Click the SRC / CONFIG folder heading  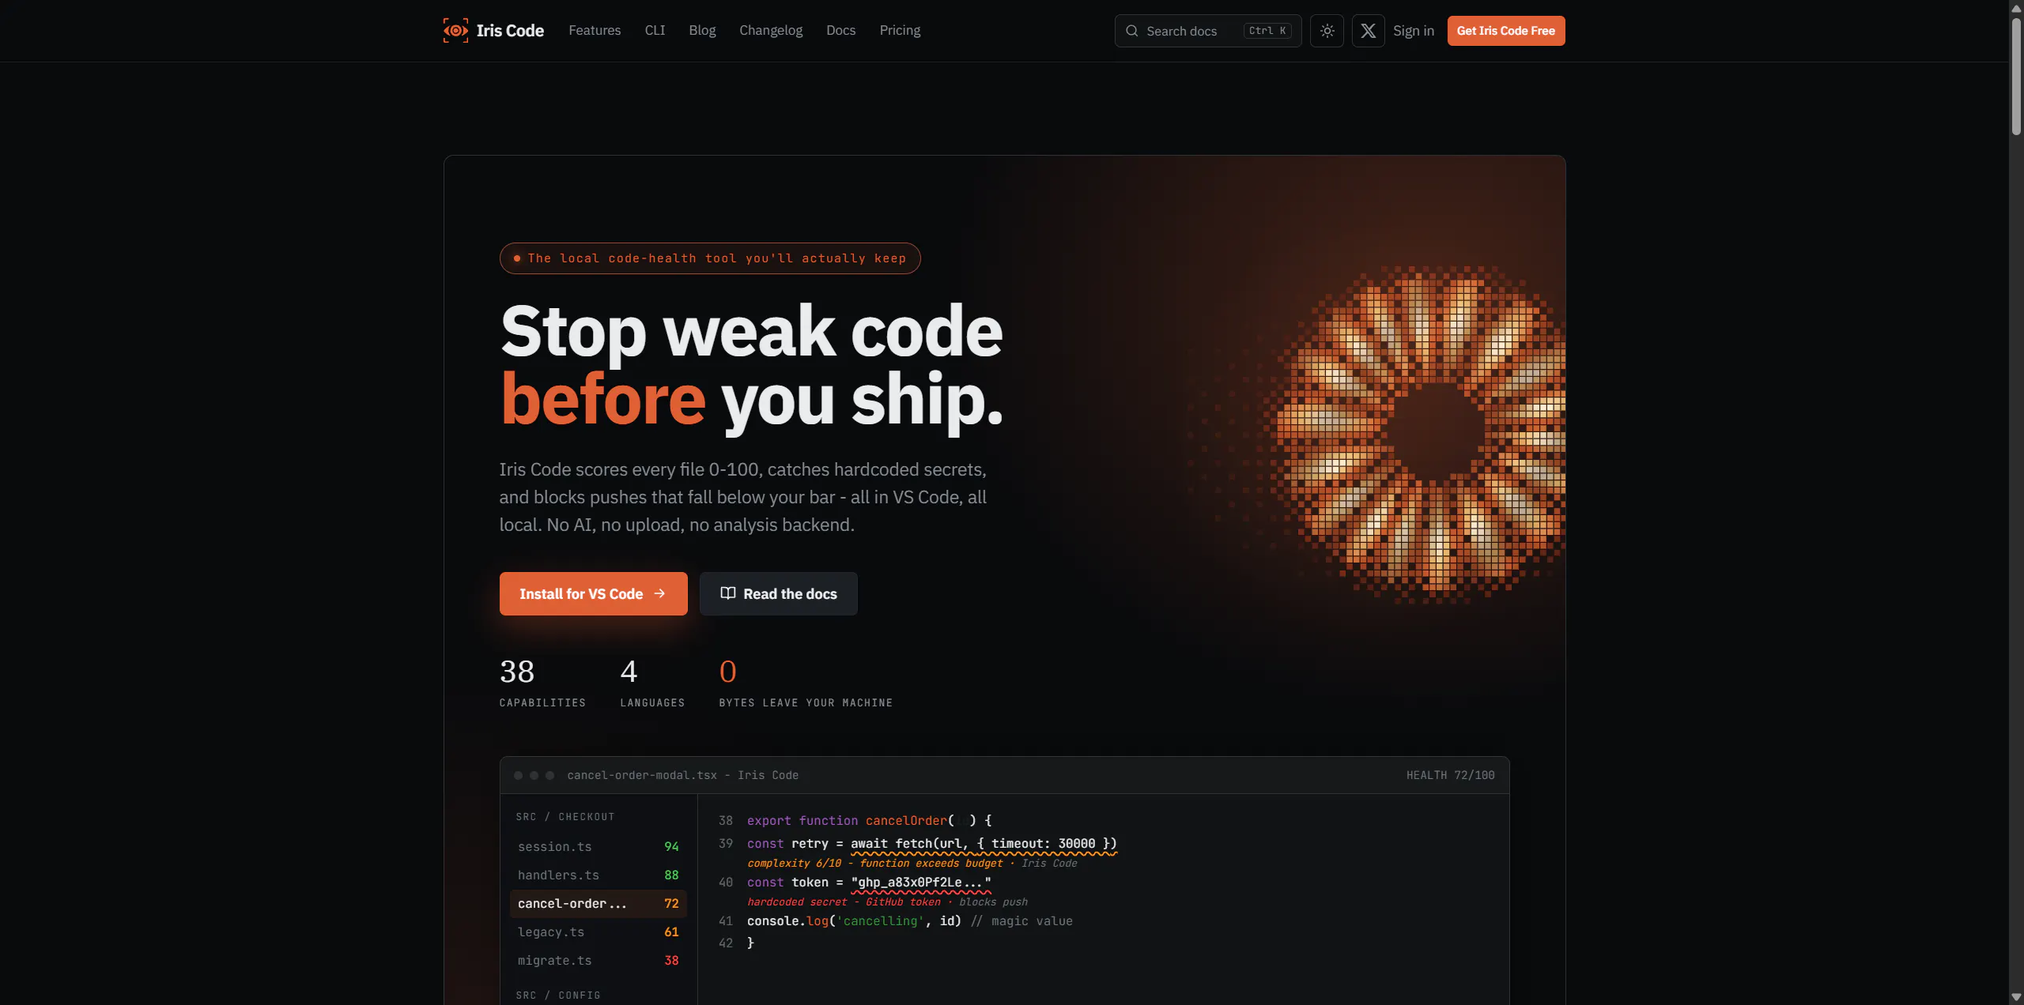[x=557, y=995]
